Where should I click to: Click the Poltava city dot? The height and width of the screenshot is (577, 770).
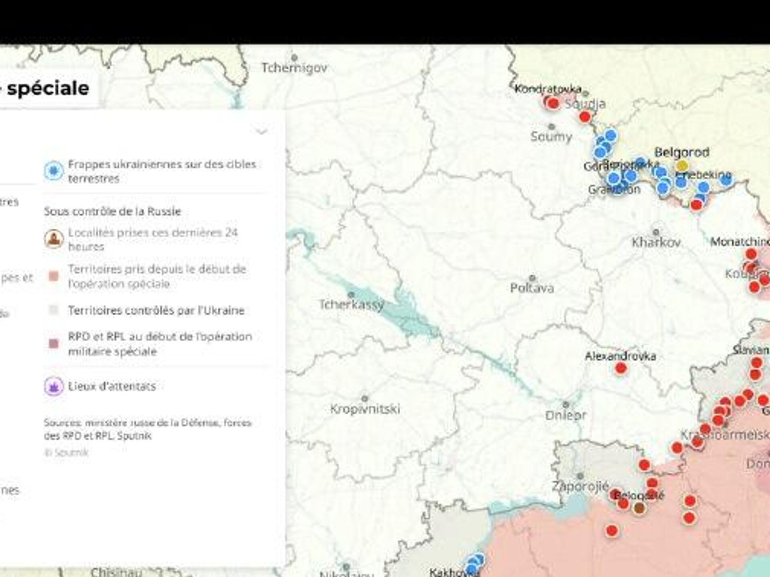pyautogui.click(x=532, y=278)
